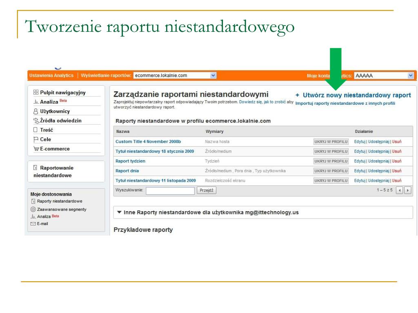
Task: Click the 1 – 5 z 5 pagination text
Action: (385, 190)
